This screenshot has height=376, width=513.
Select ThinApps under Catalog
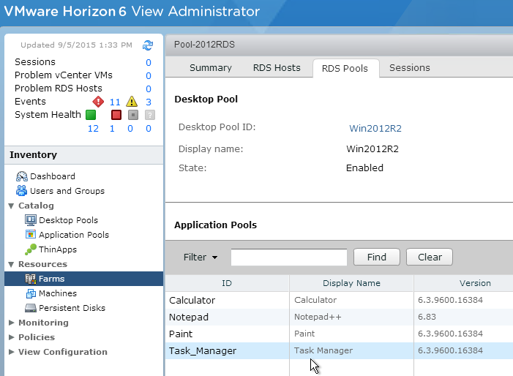[58, 249]
